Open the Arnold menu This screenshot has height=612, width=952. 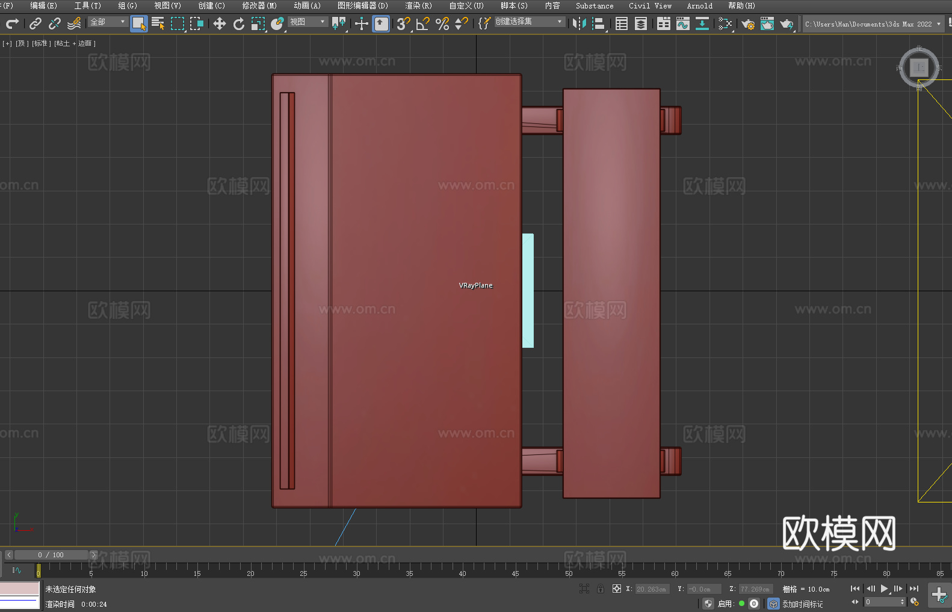pyautogui.click(x=700, y=5)
